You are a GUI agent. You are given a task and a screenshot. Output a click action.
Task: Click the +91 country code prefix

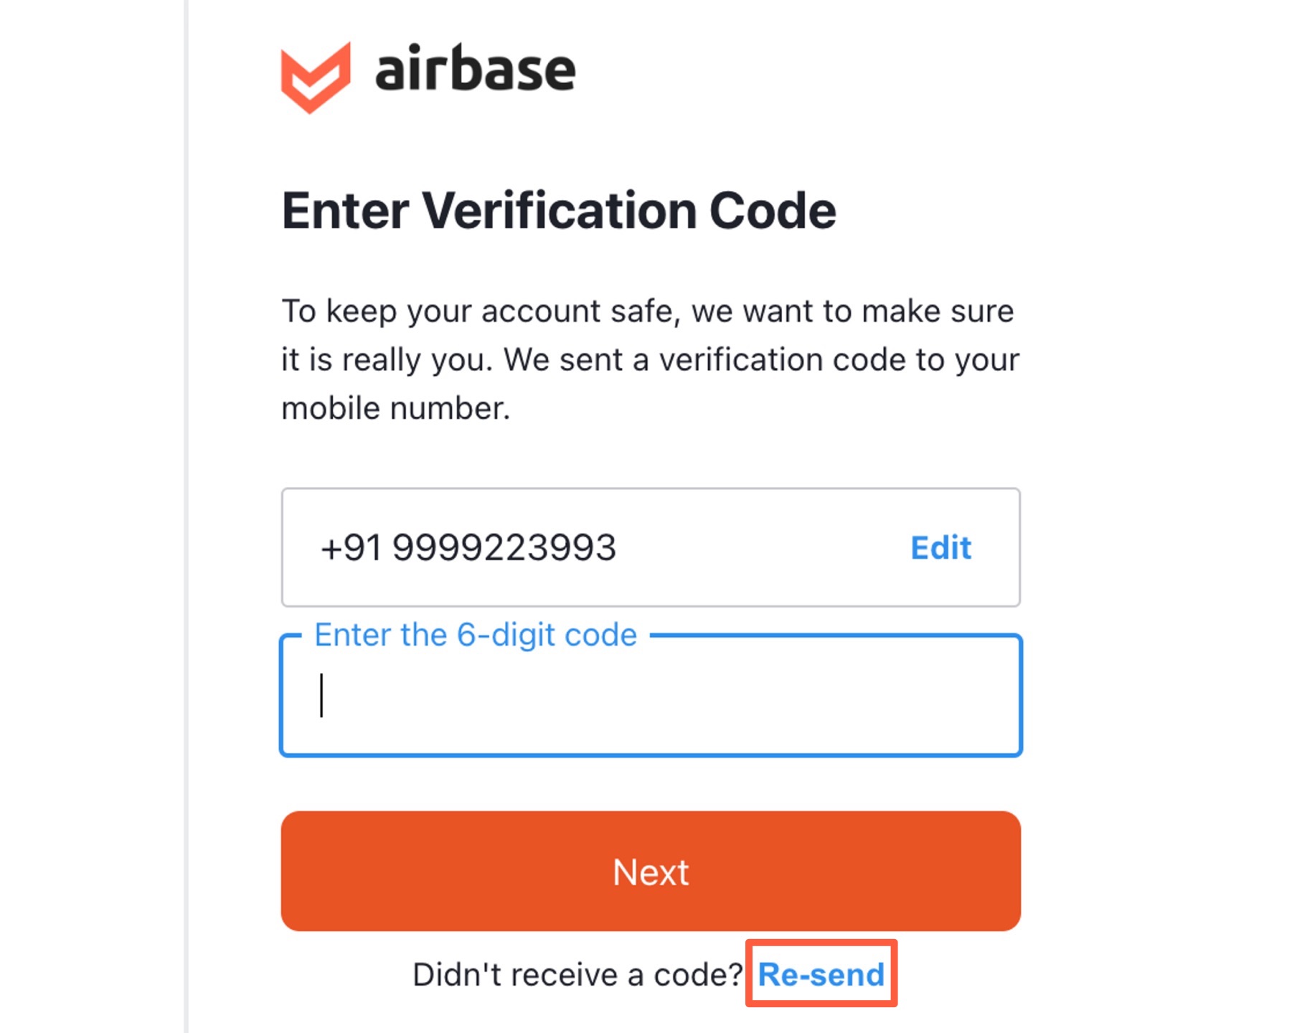[351, 548]
